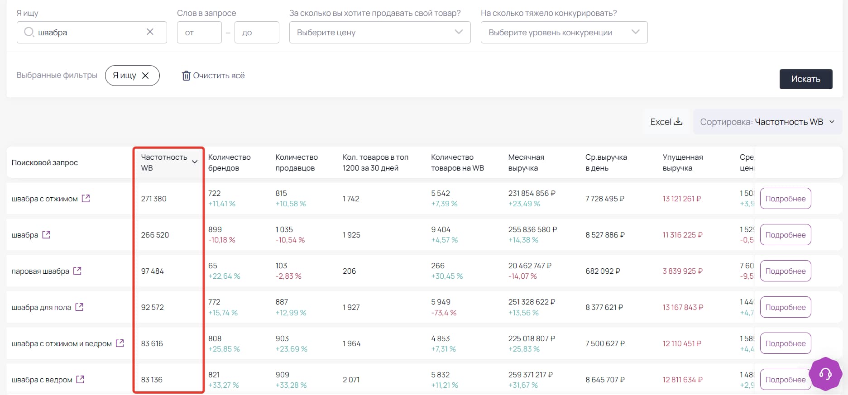This screenshot has width=848, height=395.
Task: Click 'Подробнее' for 'швабра для пола' row
Action: click(786, 307)
